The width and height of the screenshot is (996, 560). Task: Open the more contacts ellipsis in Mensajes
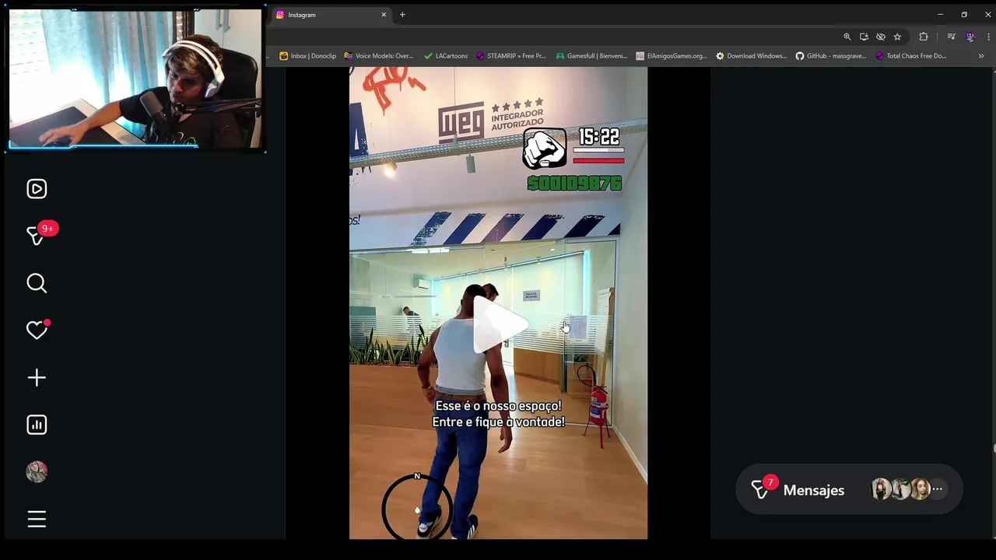pos(938,489)
